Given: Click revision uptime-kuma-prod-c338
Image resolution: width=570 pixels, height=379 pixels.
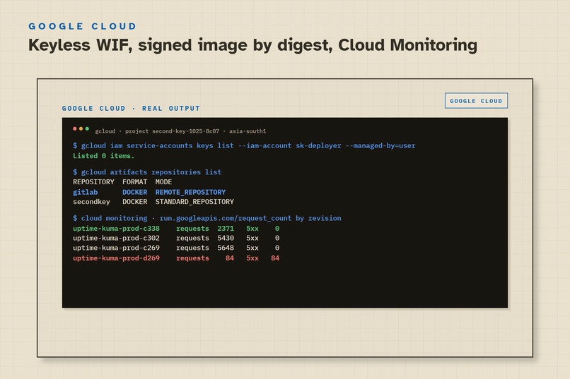Looking at the screenshot, I should tap(116, 229).
